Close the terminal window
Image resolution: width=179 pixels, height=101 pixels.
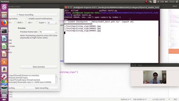click(66, 8)
